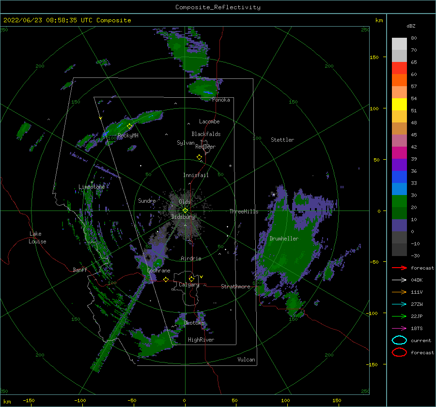Select the orange 111V arrow legend icon
This screenshot has height=407, width=436.
(399, 292)
